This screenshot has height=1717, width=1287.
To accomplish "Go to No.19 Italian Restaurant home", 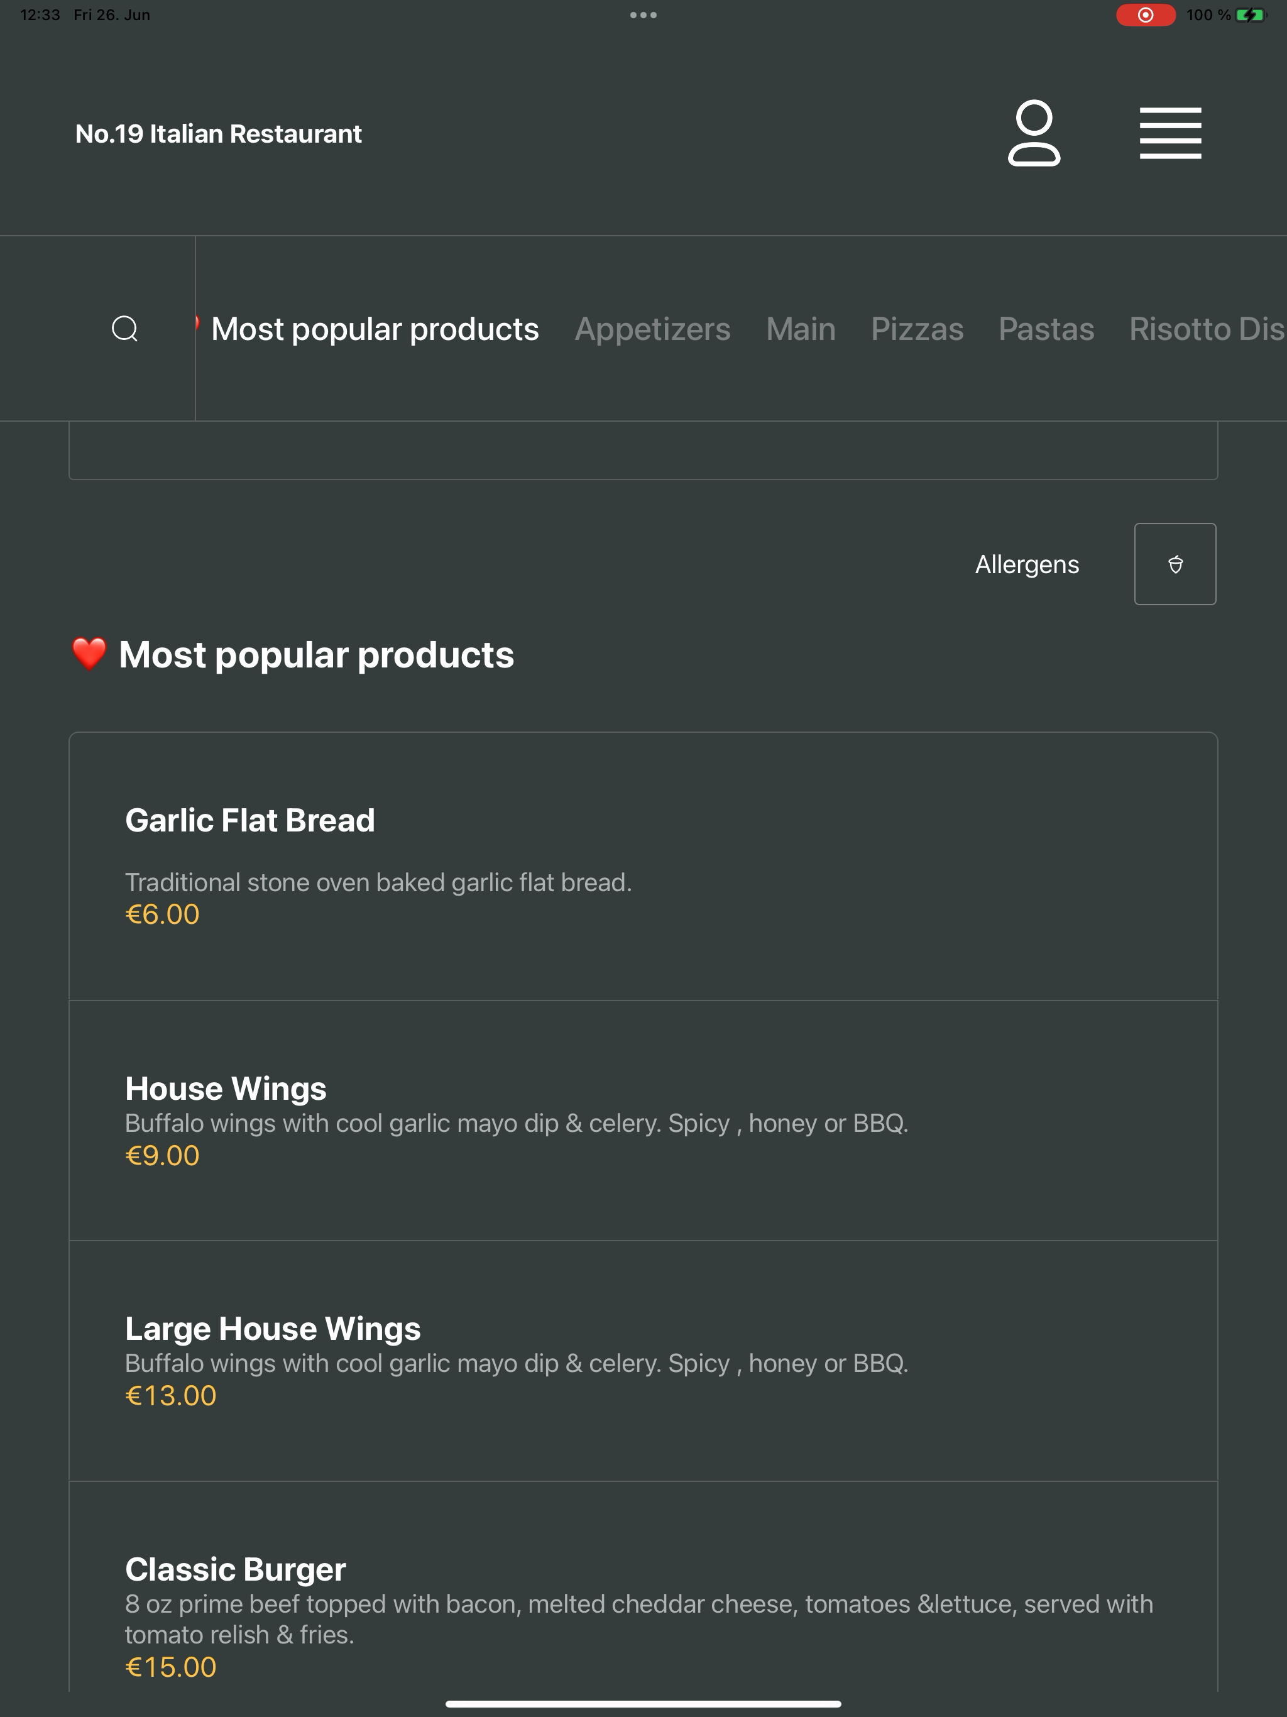I will pos(218,133).
